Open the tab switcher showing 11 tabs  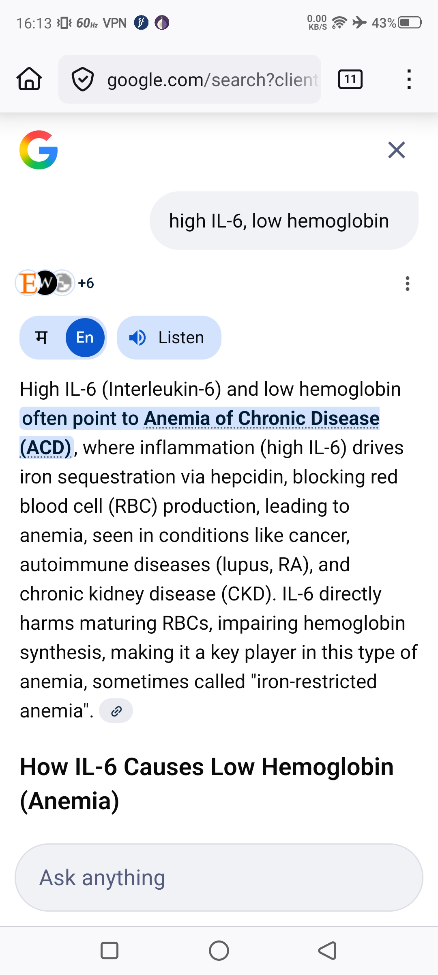click(x=350, y=79)
